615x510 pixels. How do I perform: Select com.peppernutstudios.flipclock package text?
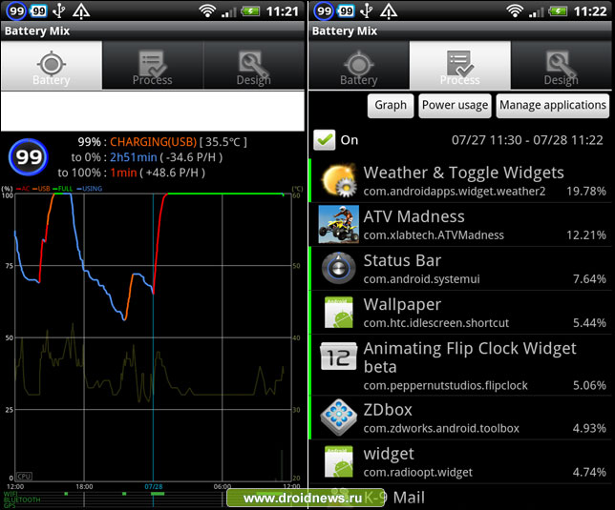(x=446, y=385)
